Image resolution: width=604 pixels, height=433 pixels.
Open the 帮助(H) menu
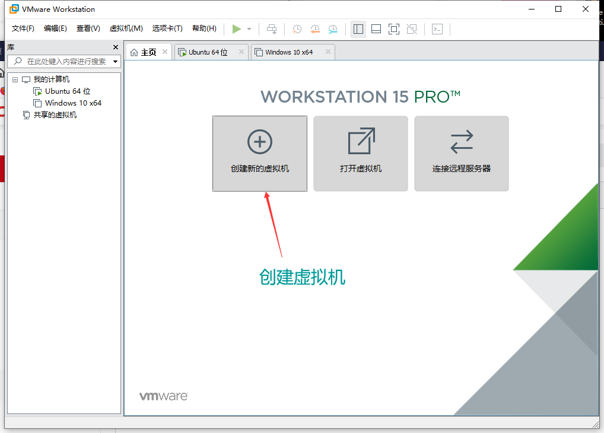pos(204,28)
